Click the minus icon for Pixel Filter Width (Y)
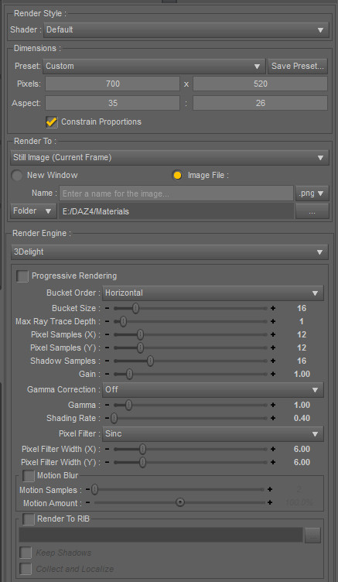Viewport: 338px width, 582px height. tap(108, 463)
